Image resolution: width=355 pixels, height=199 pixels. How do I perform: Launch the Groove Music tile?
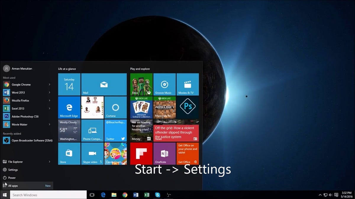coord(164,84)
